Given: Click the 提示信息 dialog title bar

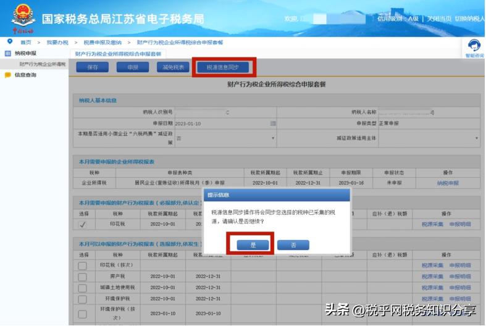Looking at the screenshot, I should click(277, 195).
